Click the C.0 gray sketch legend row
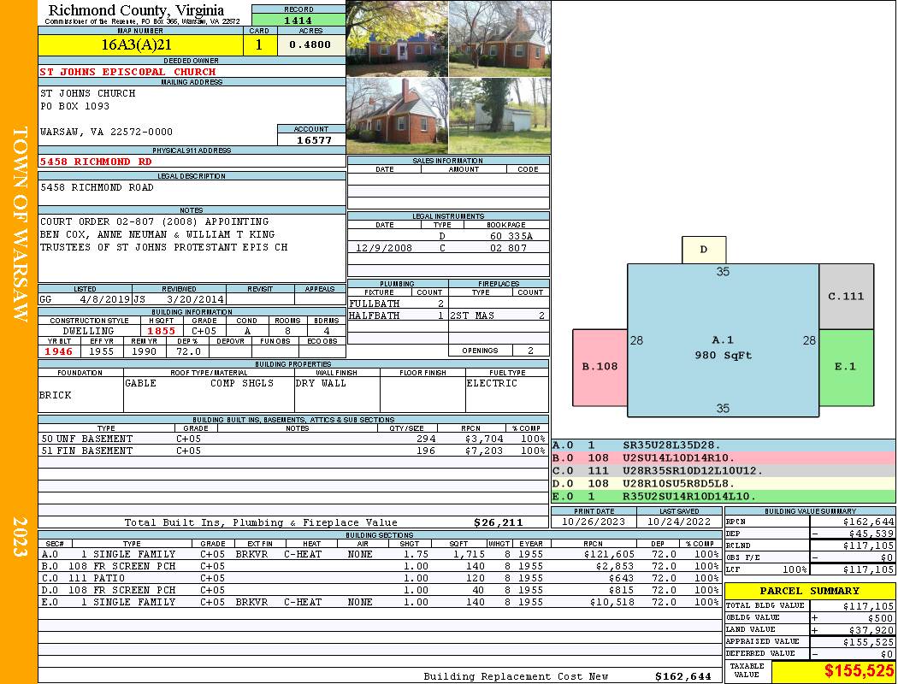Screen dimensions: 898x684 pos(724,470)
